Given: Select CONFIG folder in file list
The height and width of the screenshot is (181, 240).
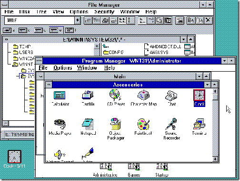Looking at the screenshot, I should [113, 52].
